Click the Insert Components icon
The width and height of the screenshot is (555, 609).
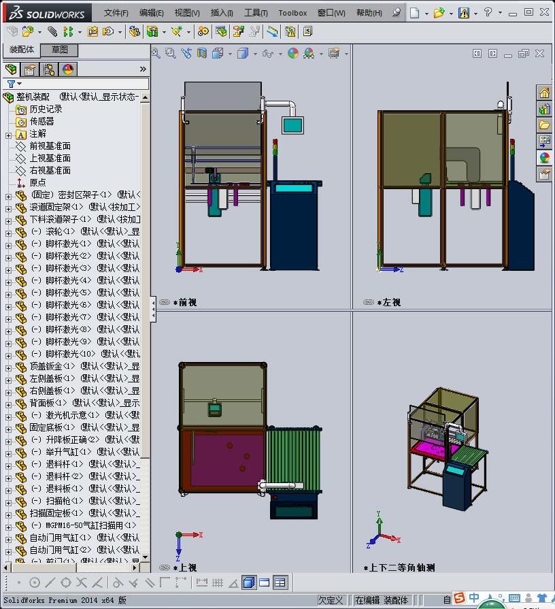tap(27, 31)
